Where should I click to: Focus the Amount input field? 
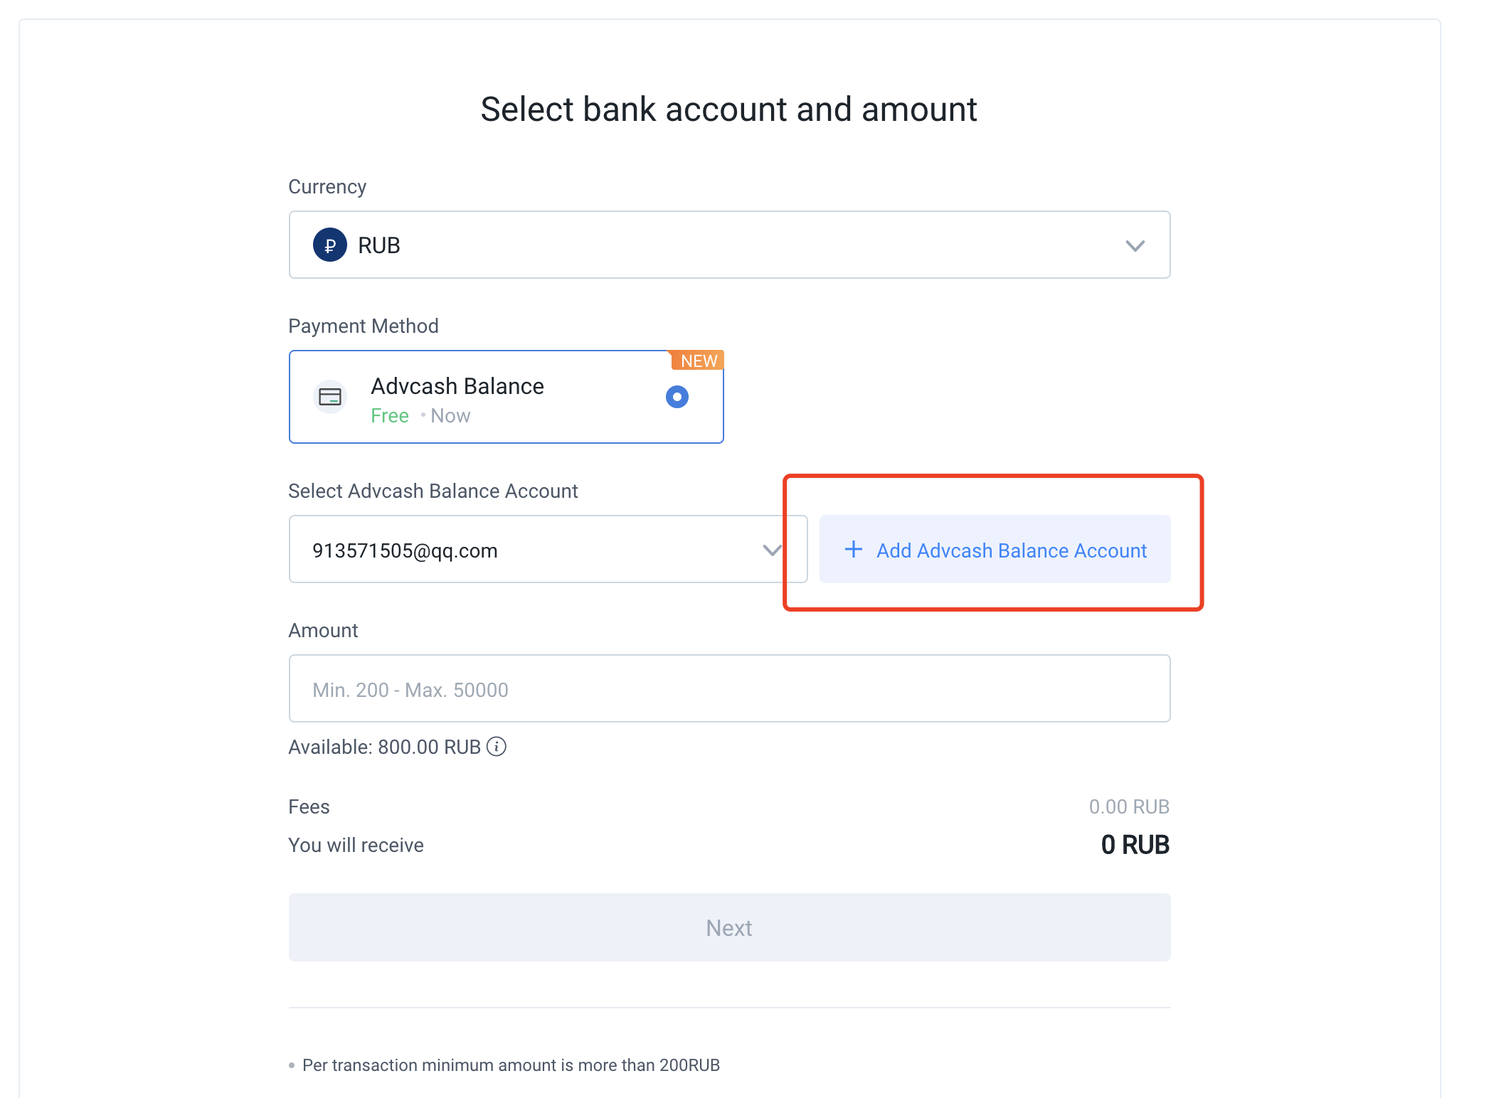(x=729, y=688)
